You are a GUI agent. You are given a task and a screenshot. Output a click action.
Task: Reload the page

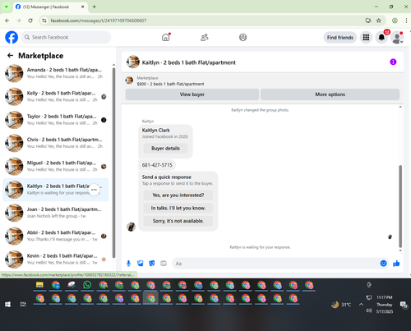(30, 21)
